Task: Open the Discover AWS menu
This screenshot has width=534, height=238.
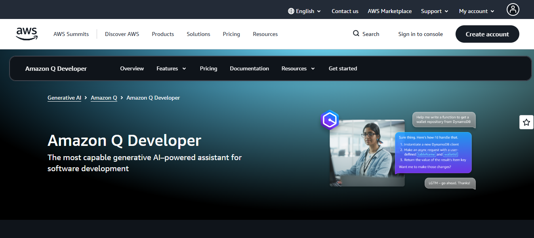Action: coord(122,34)
